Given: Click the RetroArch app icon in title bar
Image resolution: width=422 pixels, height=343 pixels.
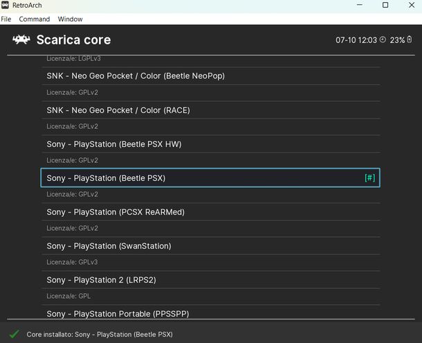Looking at the screenshot, I should point(5,5).
